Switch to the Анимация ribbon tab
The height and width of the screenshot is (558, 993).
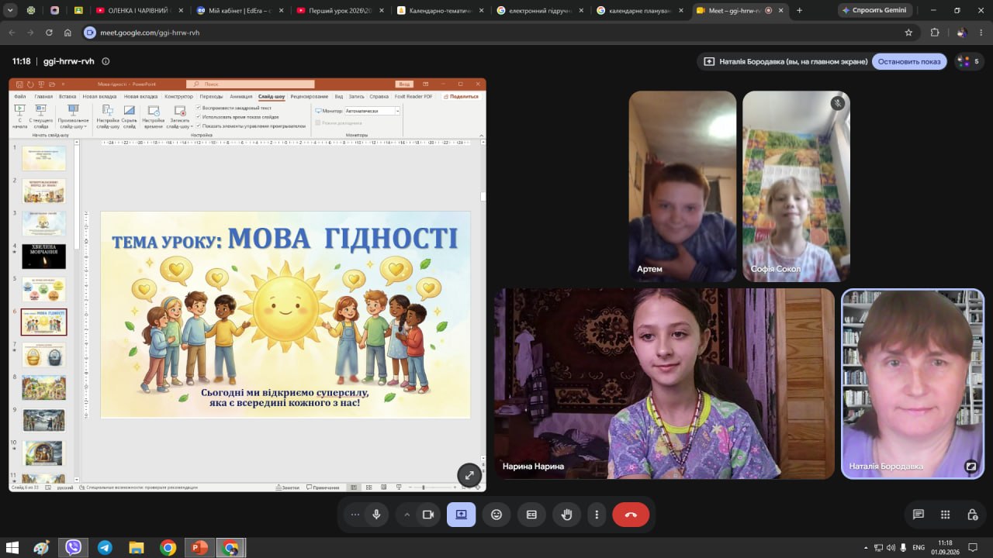pyautogui.click(x=241, y=96)
